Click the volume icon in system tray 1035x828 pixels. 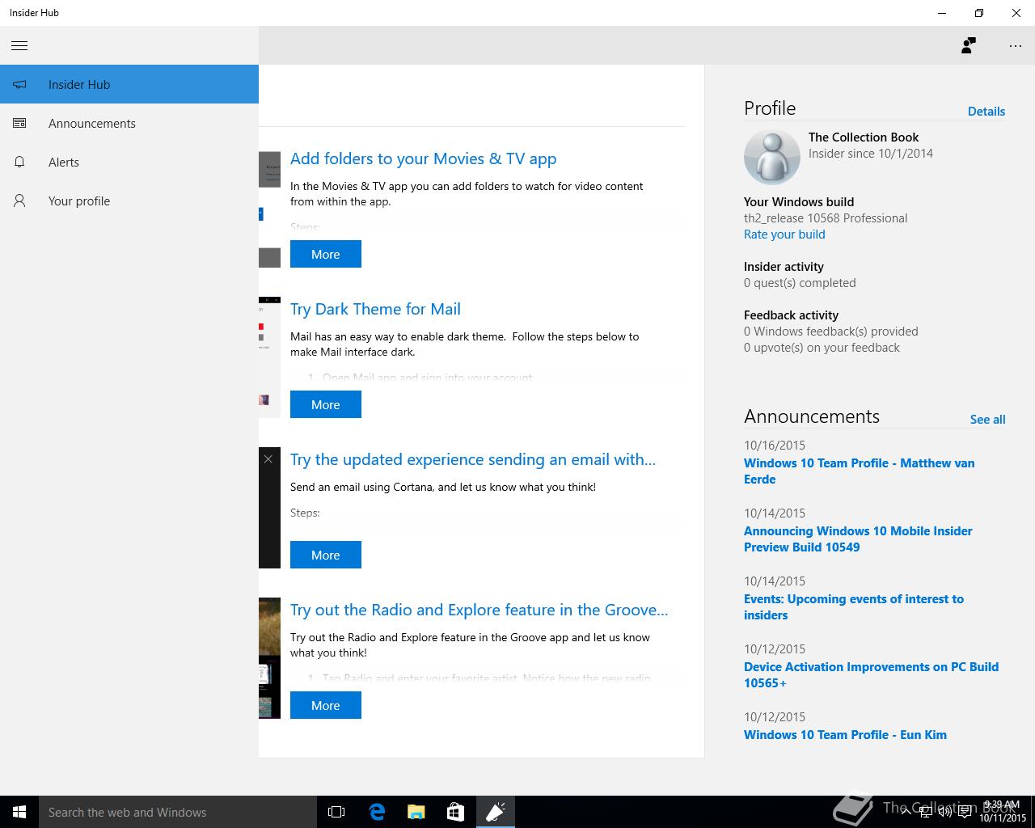pos(945,812)
